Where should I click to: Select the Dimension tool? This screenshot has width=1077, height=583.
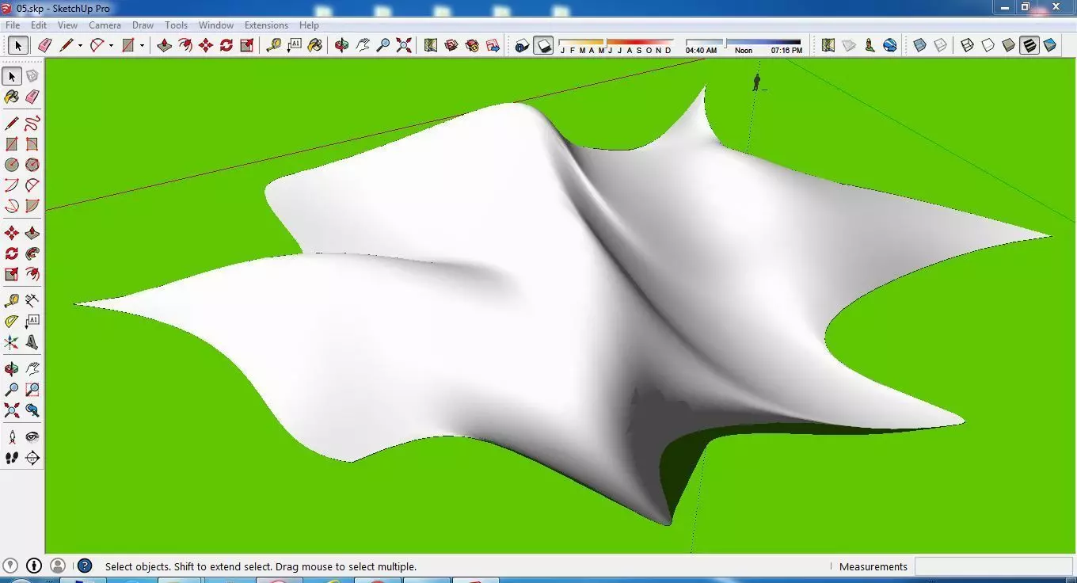point(32,301)
